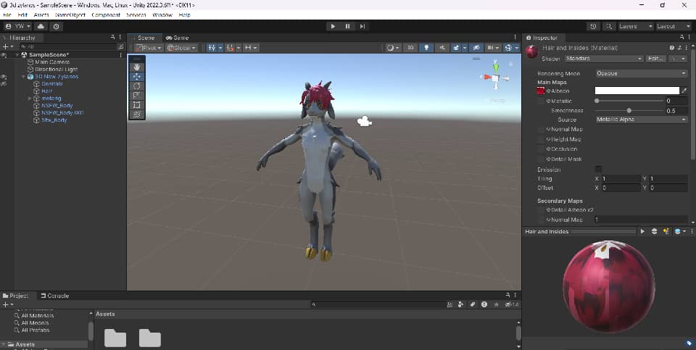Collapse the 3D New Zylanos object
The width and height of the screenshot is (696, 350).
click(23, 77)
